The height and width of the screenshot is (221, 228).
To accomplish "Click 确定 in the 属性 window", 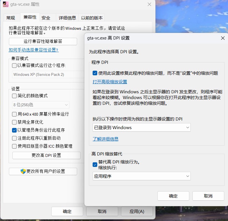I will tap(67, 212).
